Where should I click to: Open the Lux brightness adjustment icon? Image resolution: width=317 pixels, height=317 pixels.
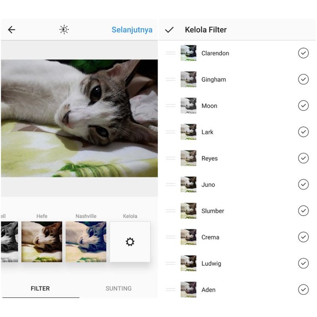tap(64, 30)
